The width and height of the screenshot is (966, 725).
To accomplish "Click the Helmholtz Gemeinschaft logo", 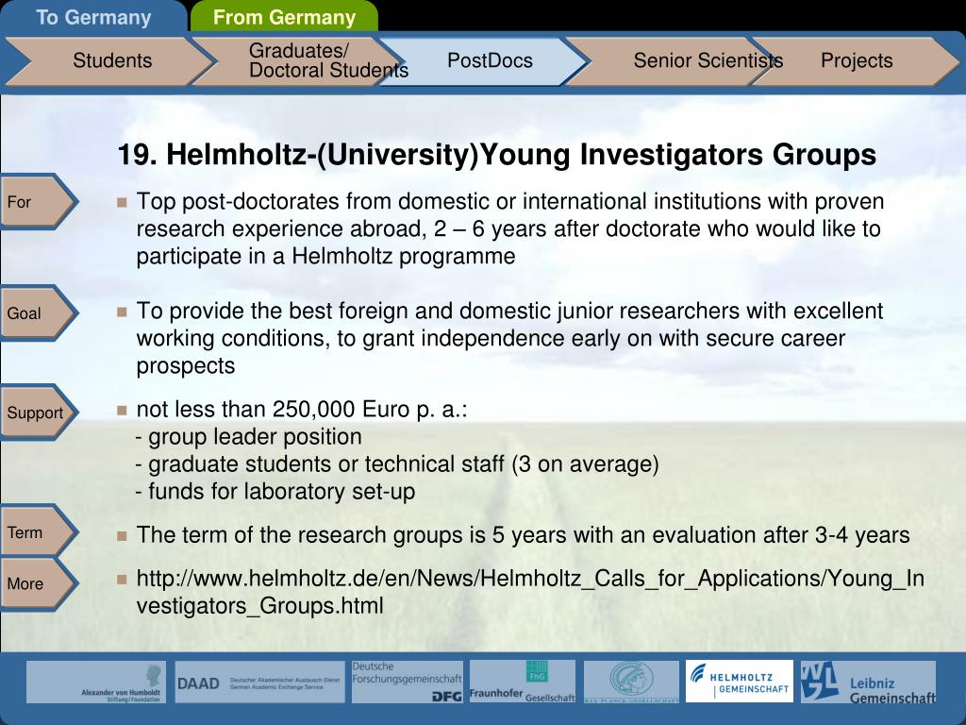I will coord(740,682).
